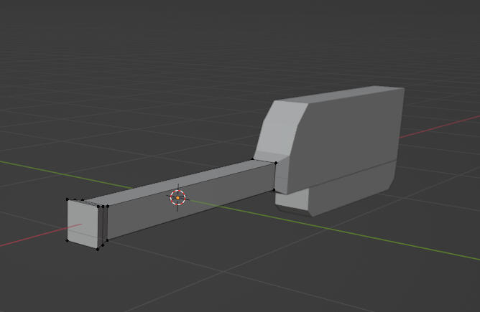Click the hammer head's large side face
The image size is (480, 312).
[x=346, y=138]
